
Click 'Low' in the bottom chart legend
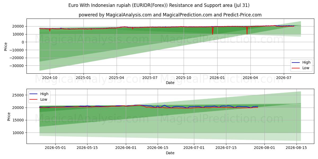[x=44, y=99]
